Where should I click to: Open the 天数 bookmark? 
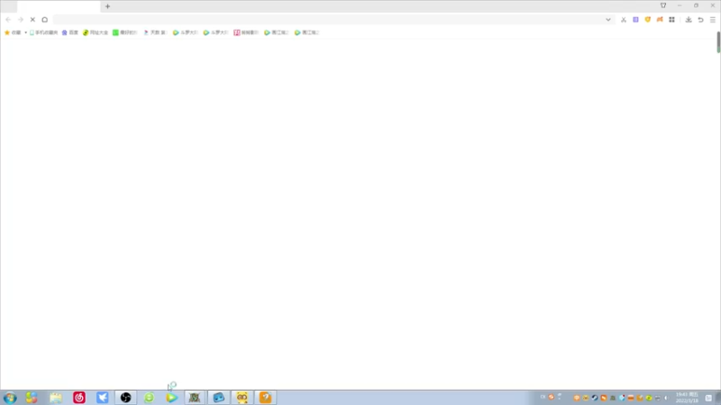tap(155, 32)
